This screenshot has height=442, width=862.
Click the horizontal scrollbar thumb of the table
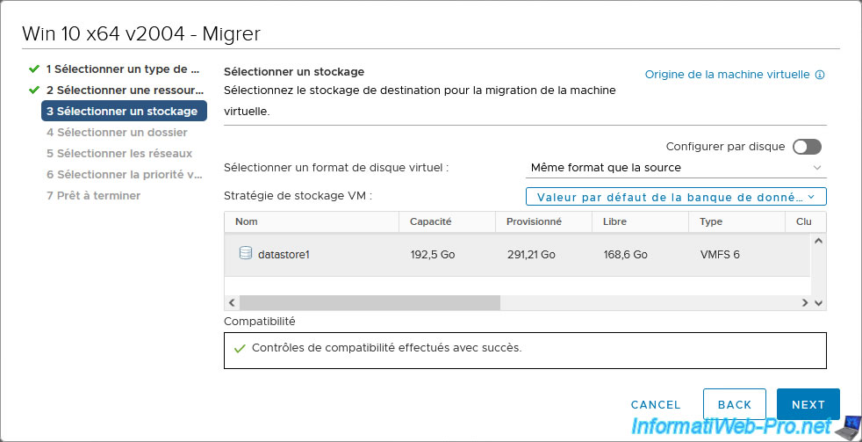pyautogui.click(x=370, y=303)
